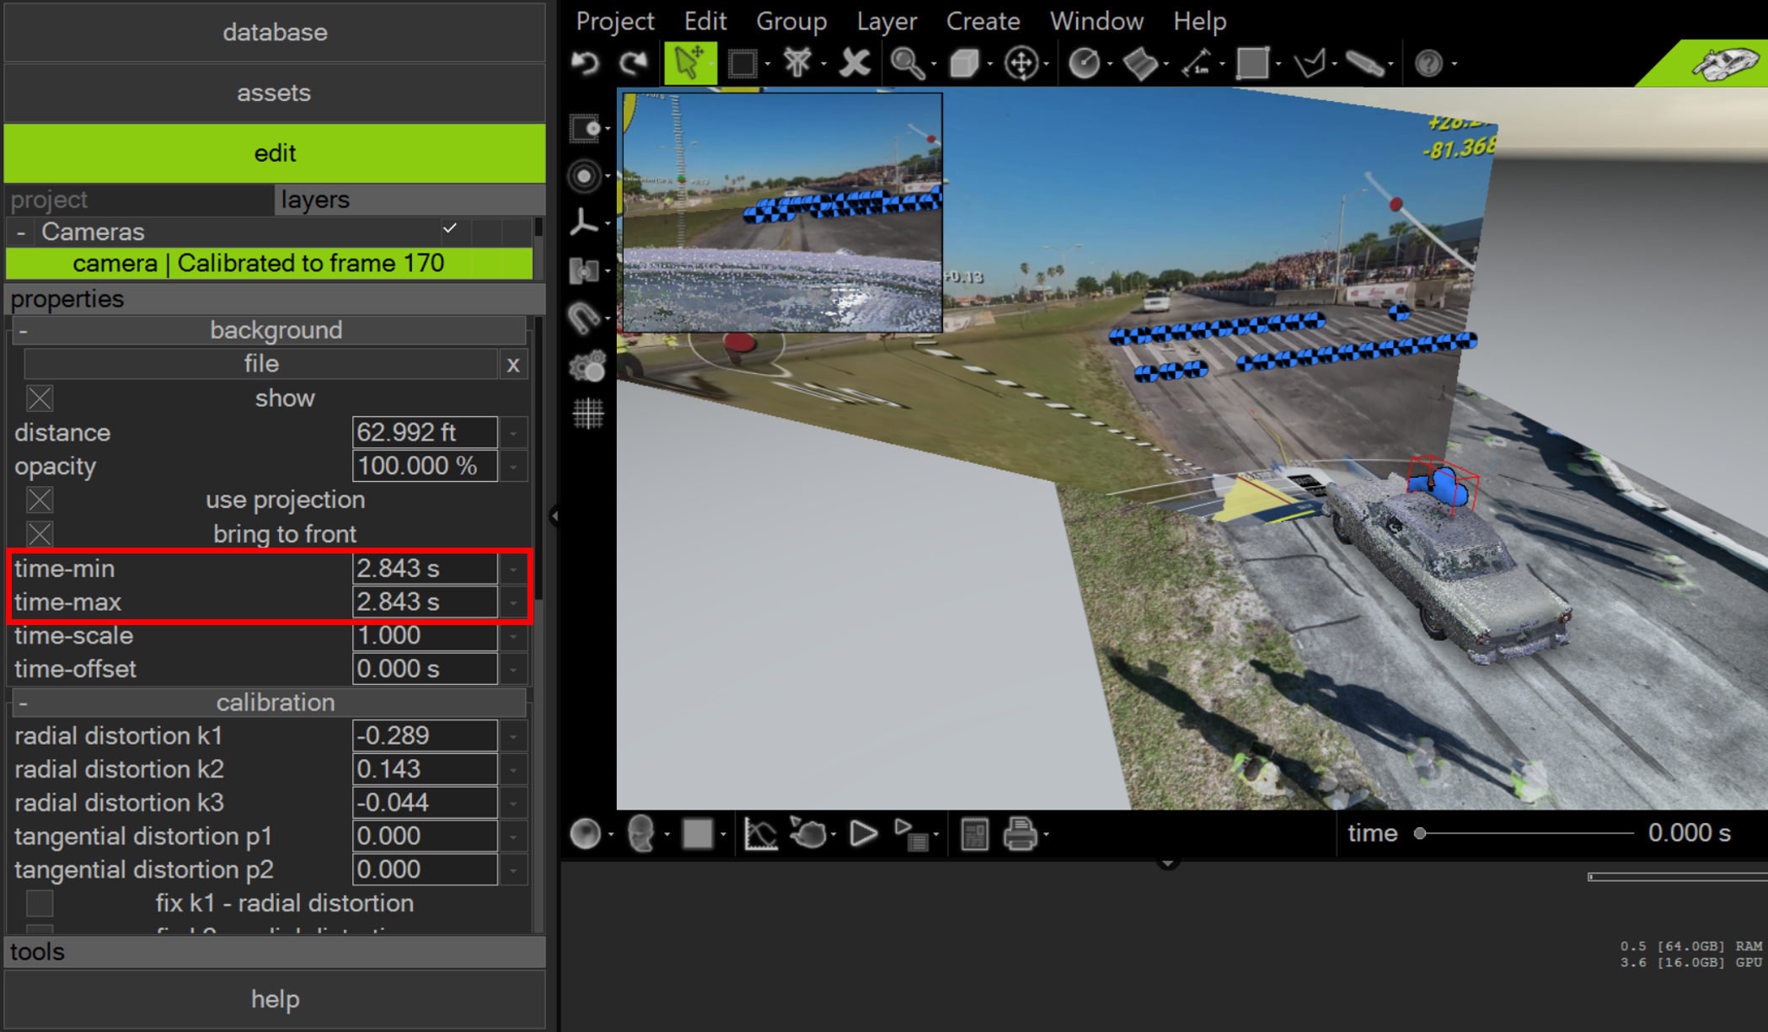This screenshot has width=1768, height=1032.
Task: Select the delete X tool icon
Action: click(854, 63)
